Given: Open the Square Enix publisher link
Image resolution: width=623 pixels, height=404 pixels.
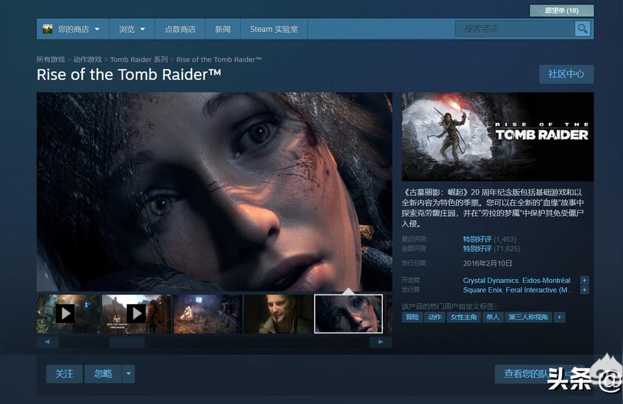Looking at the screenshot, I should 482,290.
